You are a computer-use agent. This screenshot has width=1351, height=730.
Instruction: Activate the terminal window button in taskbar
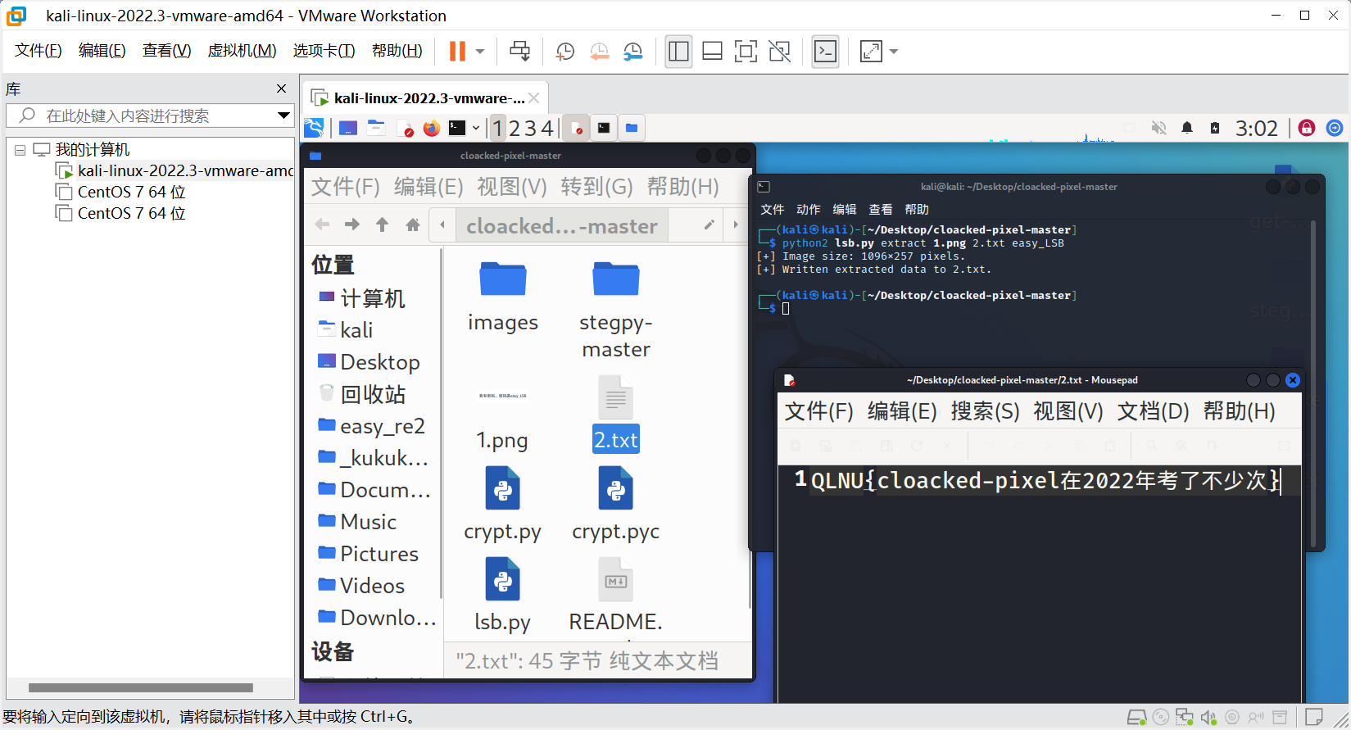pos(604,128)
